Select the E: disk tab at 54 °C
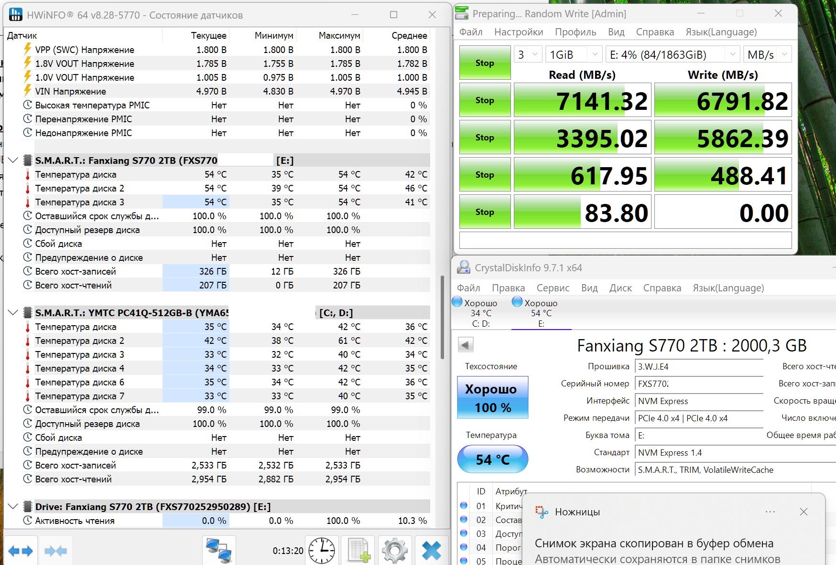The width and height of the screenshot is (836, 565). click(541, 313)
